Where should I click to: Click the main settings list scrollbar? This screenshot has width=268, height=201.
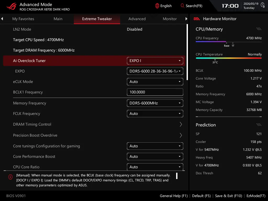[x=187, y=52]
